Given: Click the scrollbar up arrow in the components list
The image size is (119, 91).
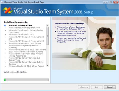Looking at the screenshot, I should coord(47,26).
